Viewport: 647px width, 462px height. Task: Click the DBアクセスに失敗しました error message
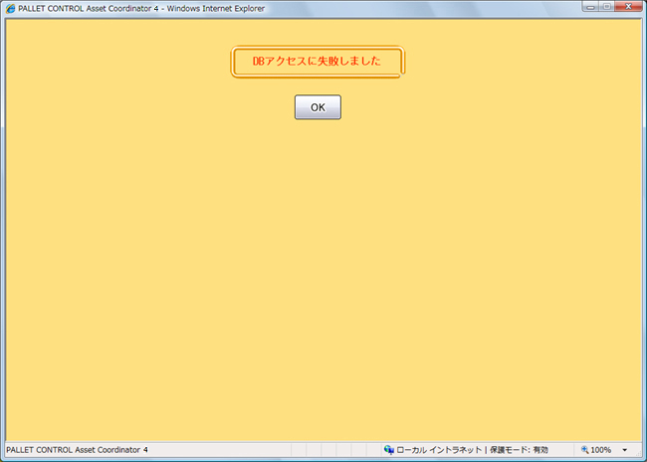(x=317, y=62)
